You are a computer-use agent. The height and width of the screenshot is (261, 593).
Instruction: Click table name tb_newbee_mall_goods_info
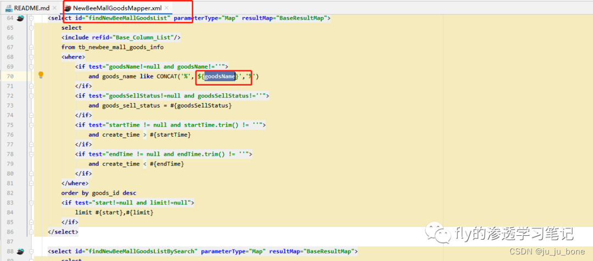click(121, 47)
